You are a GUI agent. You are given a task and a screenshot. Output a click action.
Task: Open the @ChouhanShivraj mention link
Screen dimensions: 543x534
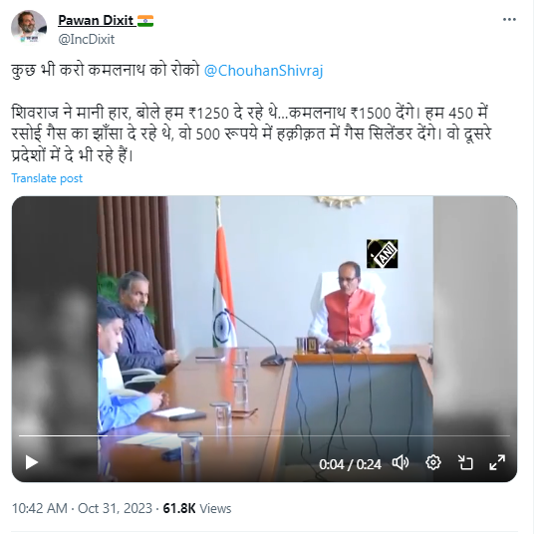264,71
